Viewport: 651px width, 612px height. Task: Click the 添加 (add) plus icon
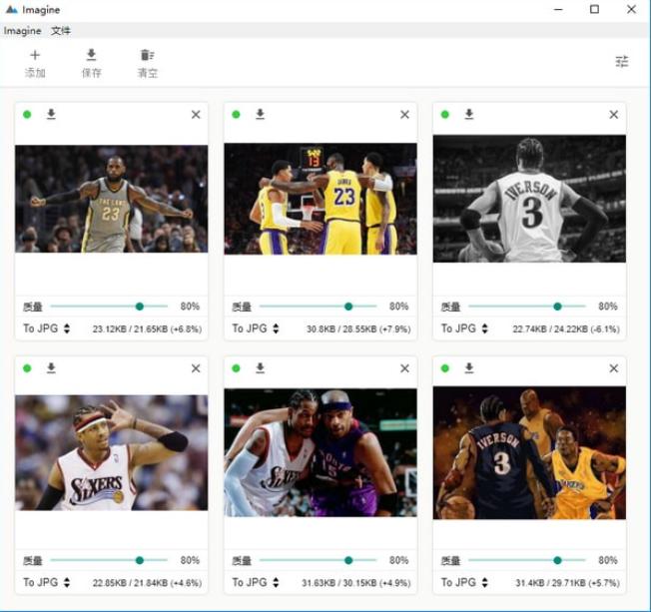35,56
